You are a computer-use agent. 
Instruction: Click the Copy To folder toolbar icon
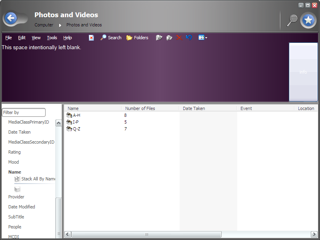point(169,38)
